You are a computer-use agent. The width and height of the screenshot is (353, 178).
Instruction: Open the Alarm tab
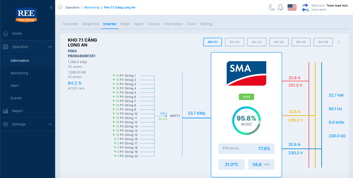[x=139, y=24]
